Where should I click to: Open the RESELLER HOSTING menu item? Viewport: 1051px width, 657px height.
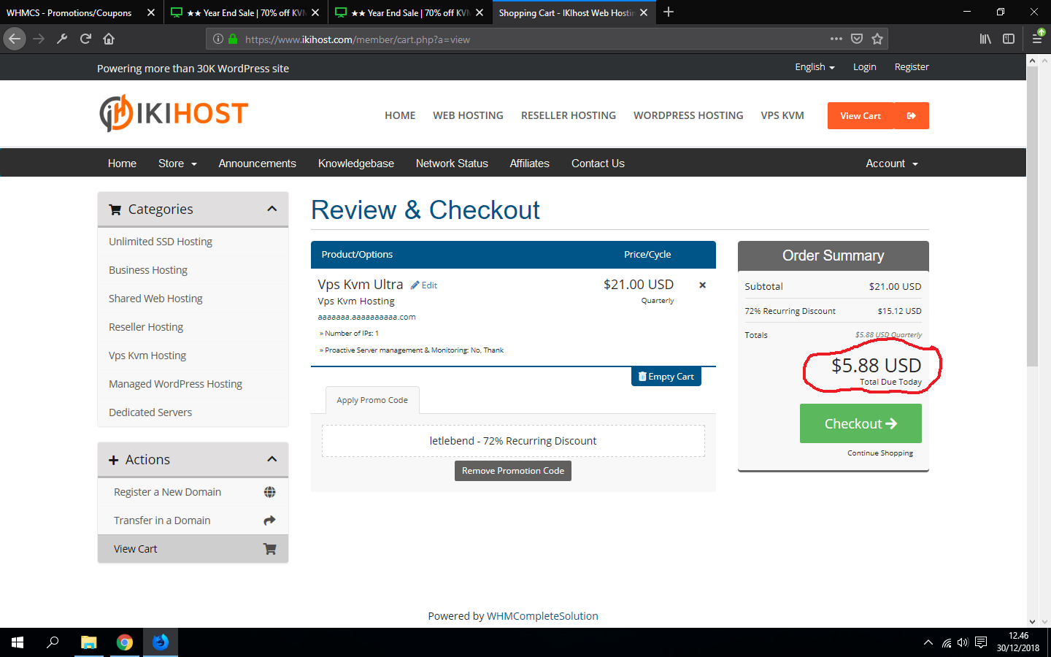pos(569,115)
